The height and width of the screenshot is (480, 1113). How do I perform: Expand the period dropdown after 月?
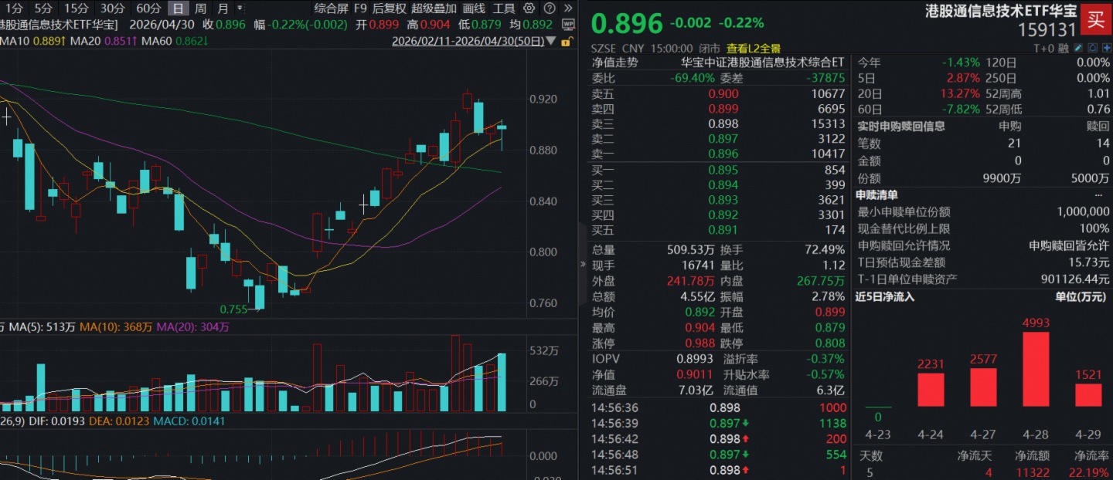pos(239,8)
